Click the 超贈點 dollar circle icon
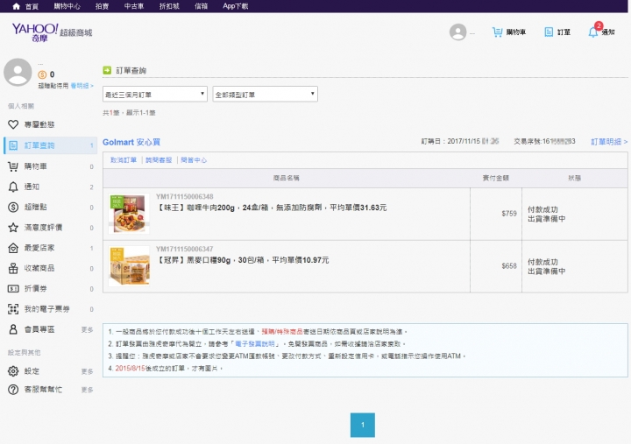631x444 pixels. (x=13, y=208)
